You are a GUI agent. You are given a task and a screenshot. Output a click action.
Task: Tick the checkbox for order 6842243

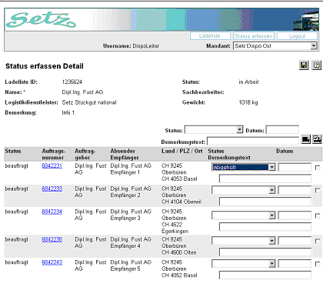[318, 264]
